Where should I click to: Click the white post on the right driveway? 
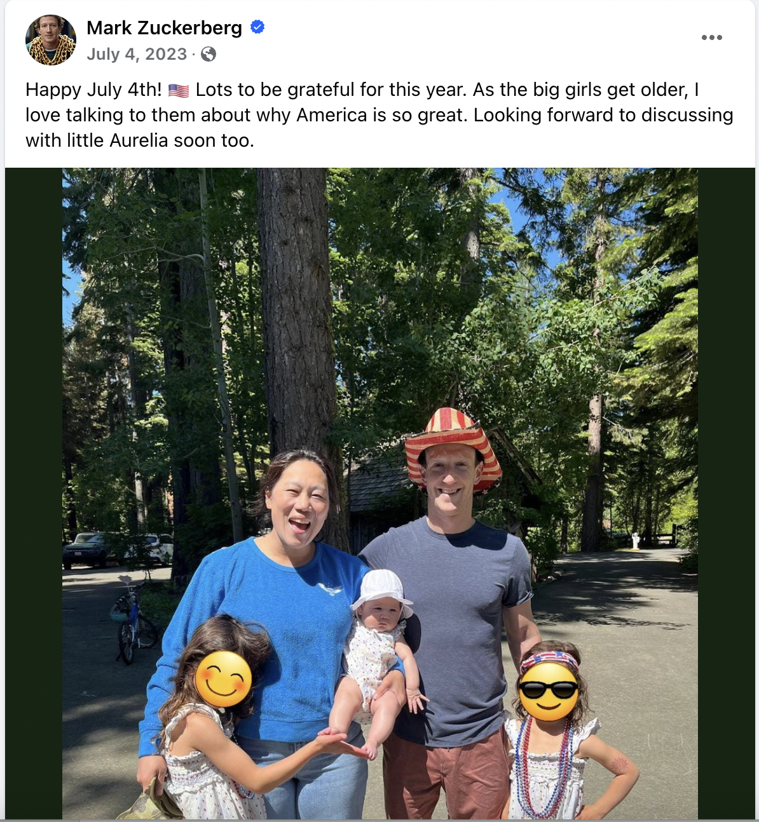point(635,541)
